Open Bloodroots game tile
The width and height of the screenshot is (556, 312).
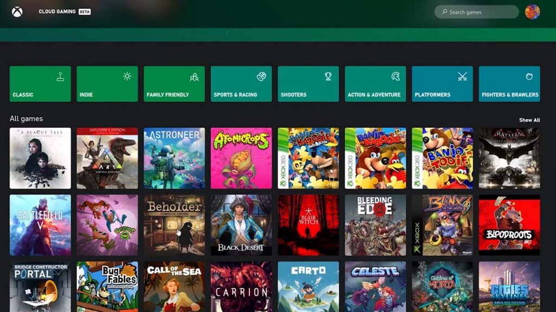509,225
